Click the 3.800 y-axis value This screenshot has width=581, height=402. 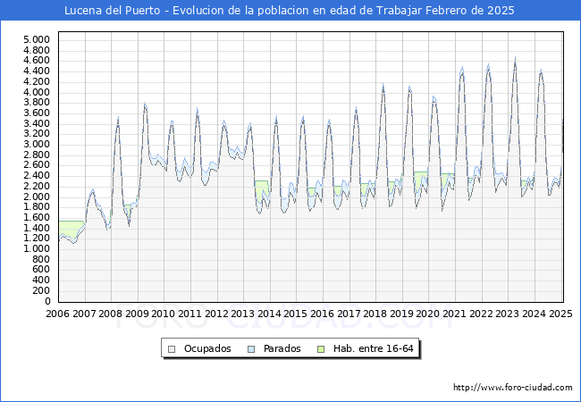click(37, 103)
